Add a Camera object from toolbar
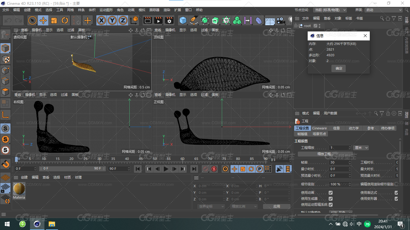The image size is (410, 230). point(280,20)
